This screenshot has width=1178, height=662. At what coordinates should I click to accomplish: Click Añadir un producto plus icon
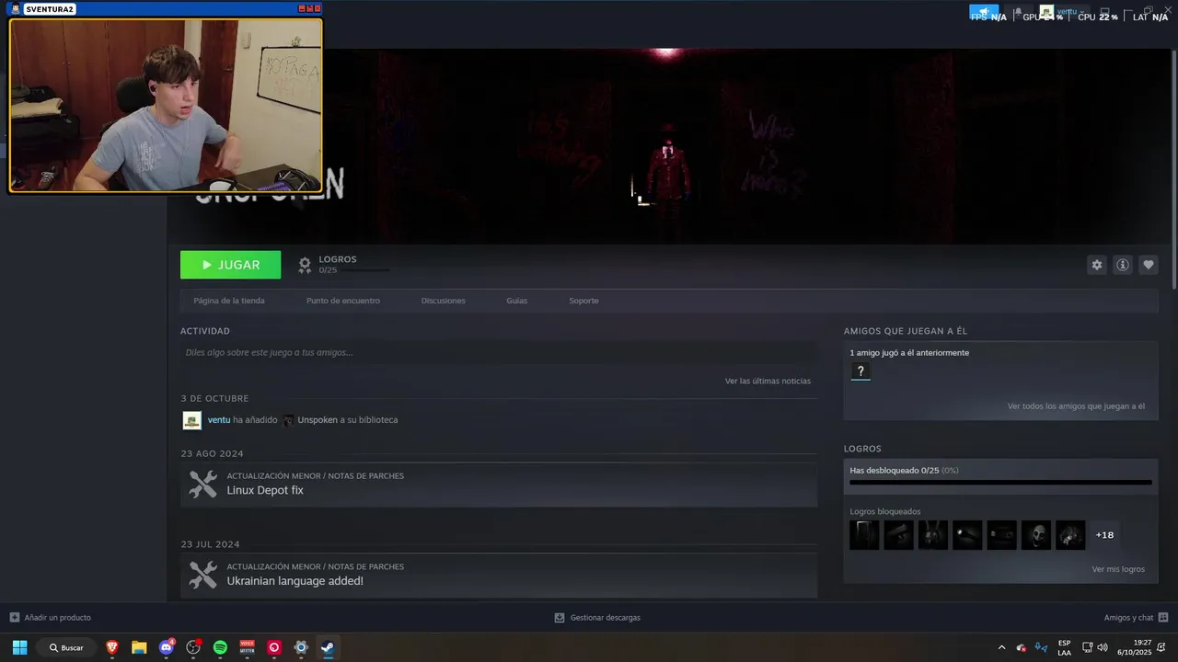[x=14, y=618]
